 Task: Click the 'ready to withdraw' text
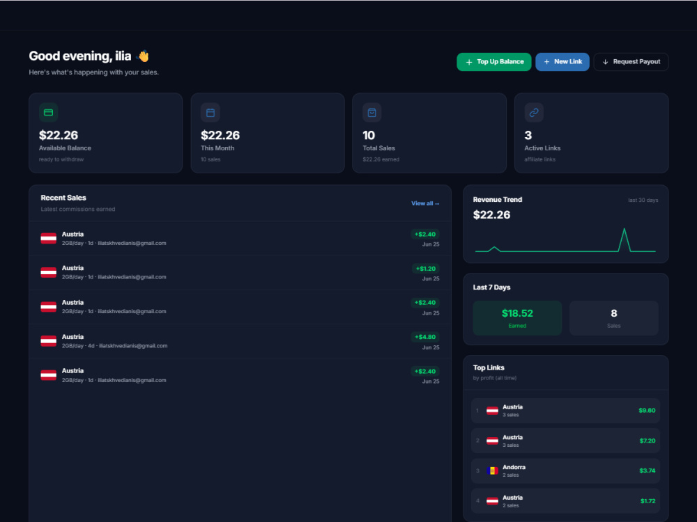(61, 159)
